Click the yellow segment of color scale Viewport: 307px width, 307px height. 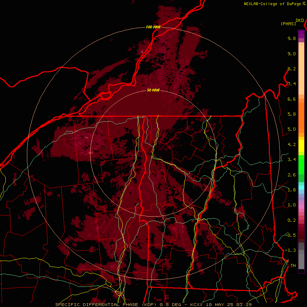pyautogui.click(x=301, y=146)
